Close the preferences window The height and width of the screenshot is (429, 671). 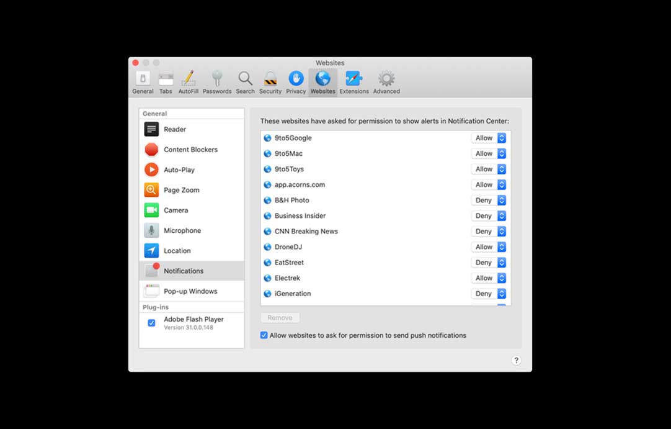[x=136, y=63]
